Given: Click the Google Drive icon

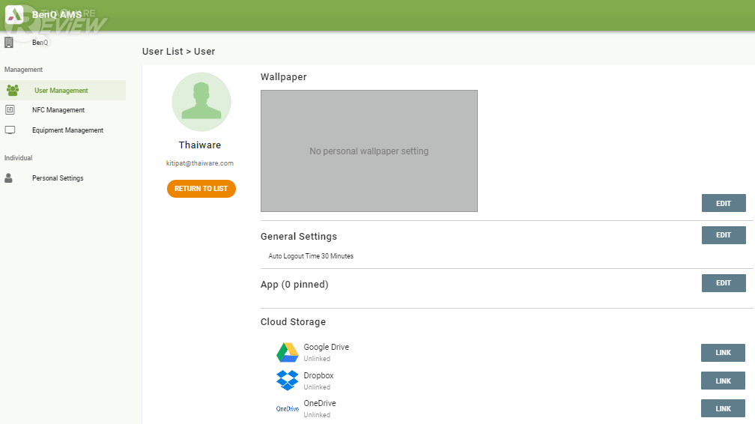Looking at the screenshot, I should click(x=288, y=352).
